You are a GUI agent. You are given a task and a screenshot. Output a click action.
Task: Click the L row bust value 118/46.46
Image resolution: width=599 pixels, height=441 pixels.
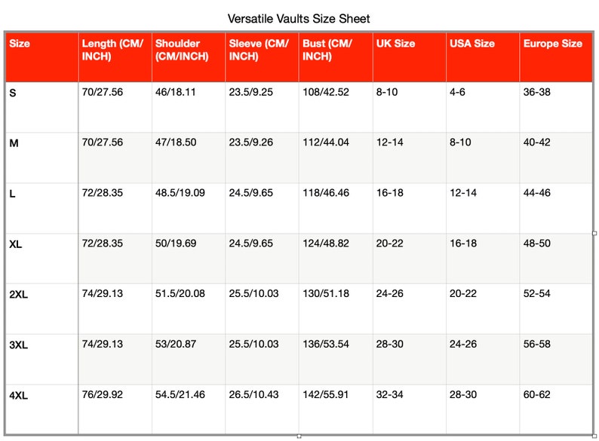click(x=336, y=208)
